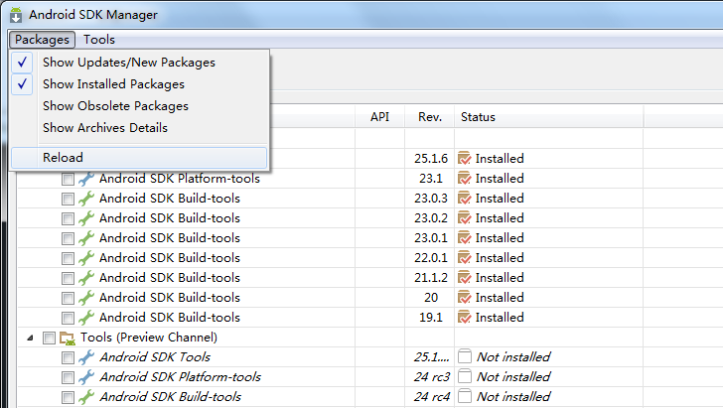This screenshot has width=723, height=408.
Task: Click Installed status icon for revision 22.0.1
Action: click(465, 257)
